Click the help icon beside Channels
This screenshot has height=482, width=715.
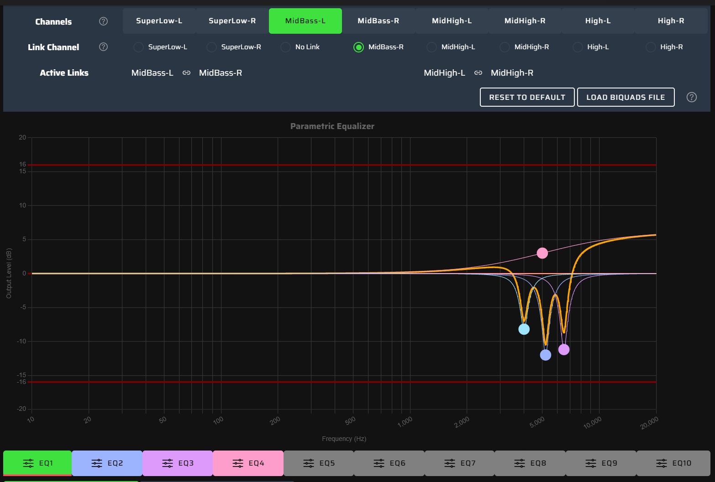click(x=104, y=21)
